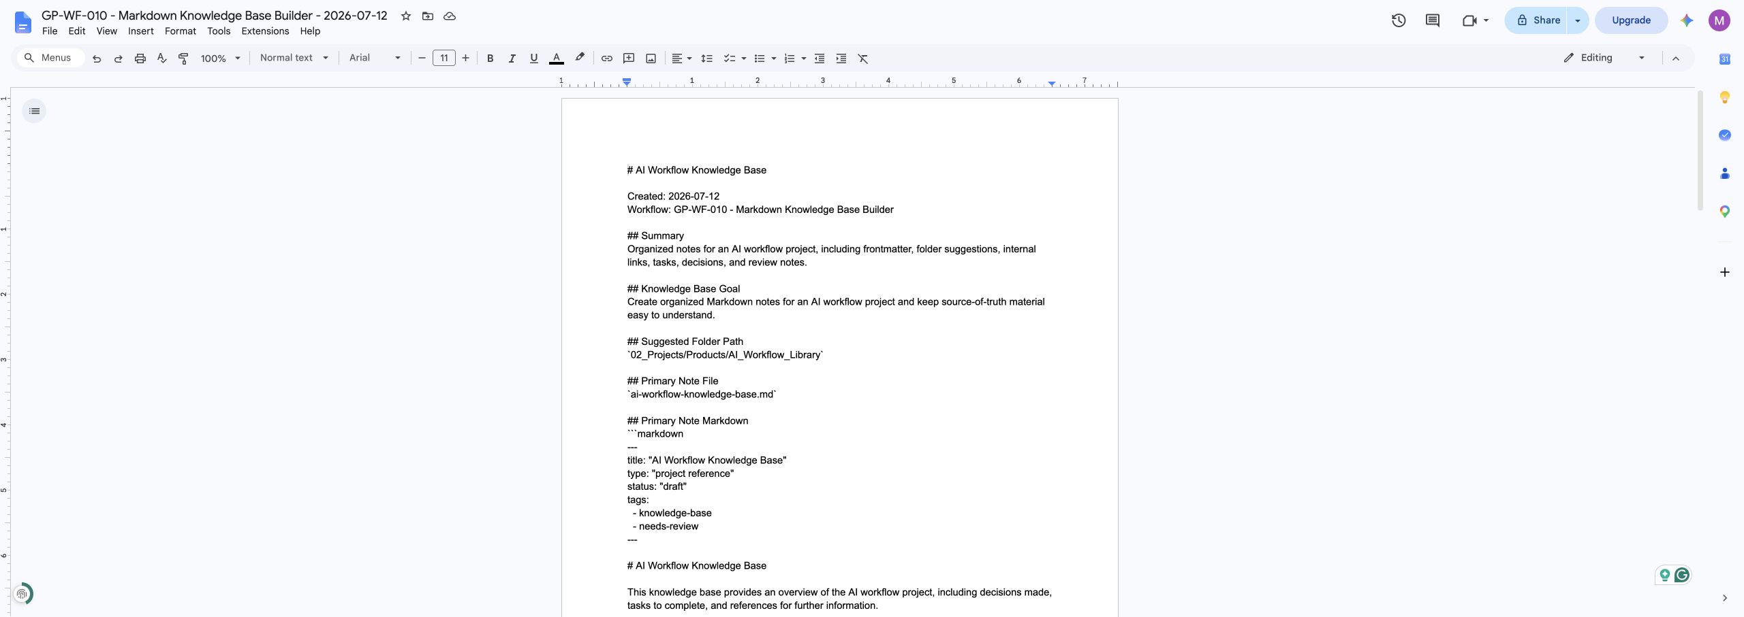Run spelling and grammar check icon

point(162,59)
